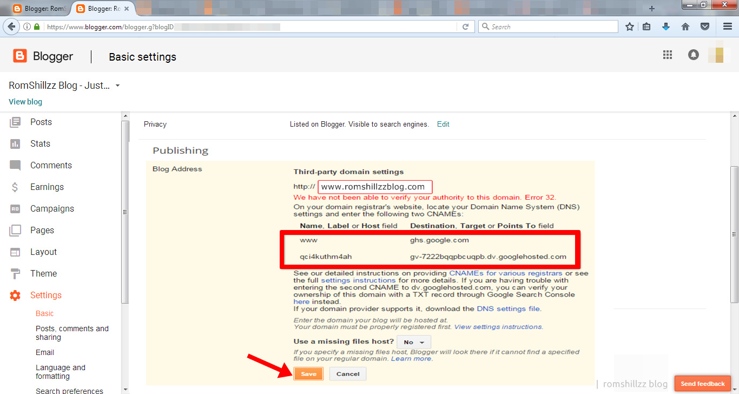This screenshot has width=739, height=394.
Task: Click the ghs.google.com destination text
Action: coord(440,240)
